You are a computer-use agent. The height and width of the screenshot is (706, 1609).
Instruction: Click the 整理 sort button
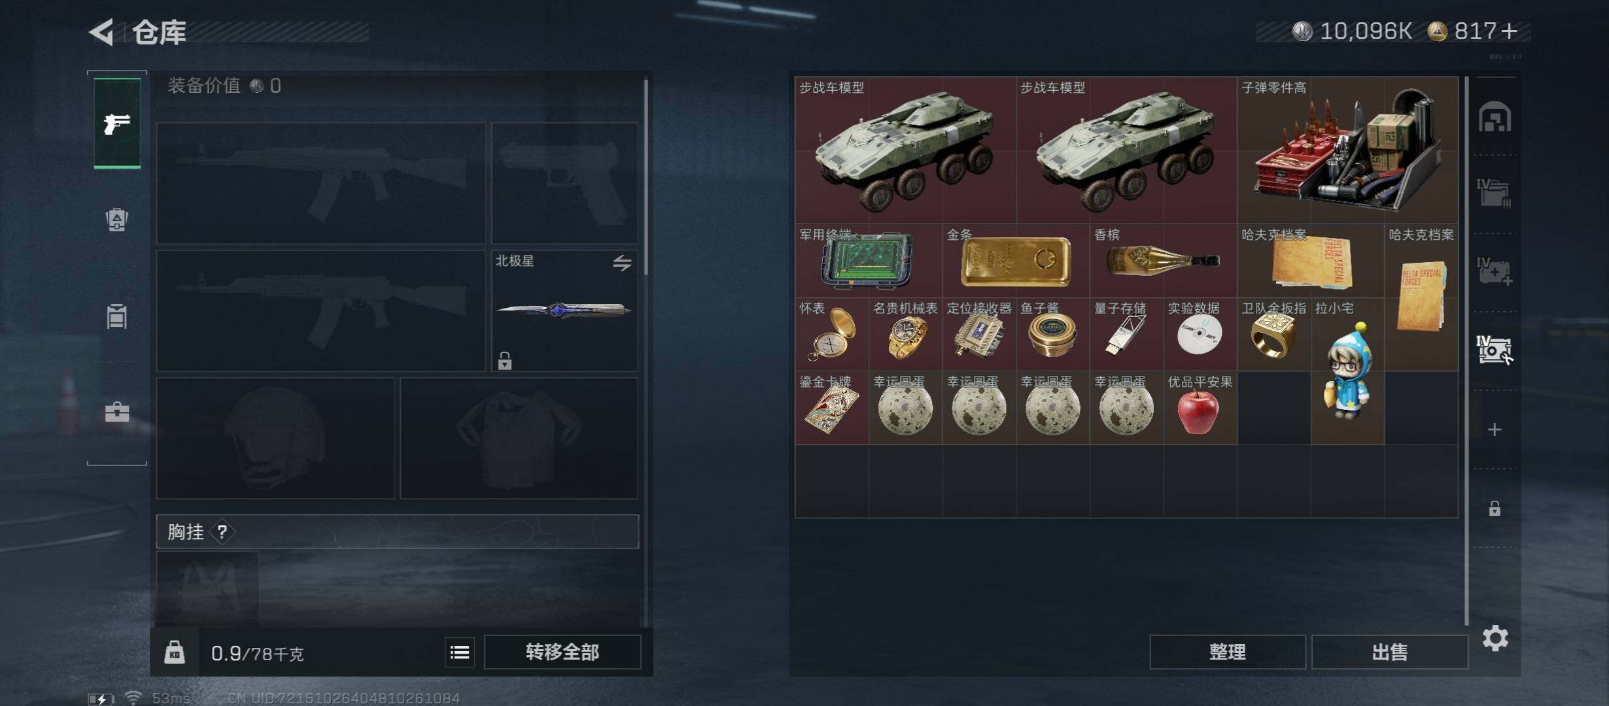click(x=1228, y=652)
